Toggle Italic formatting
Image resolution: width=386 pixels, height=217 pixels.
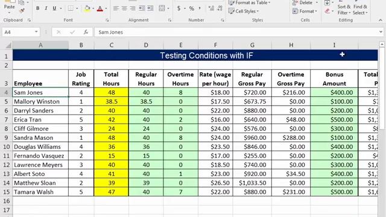46,8
